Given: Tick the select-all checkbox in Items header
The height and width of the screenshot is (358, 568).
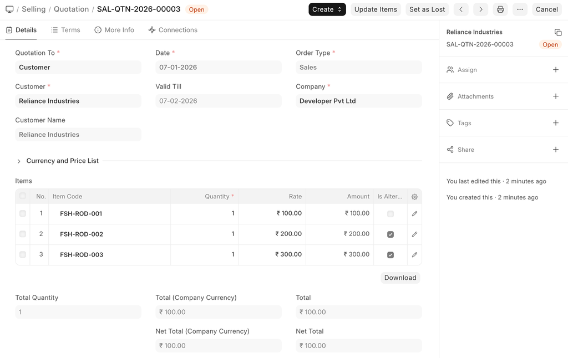Looking at the screenshot, I should [x=23, y=196].
